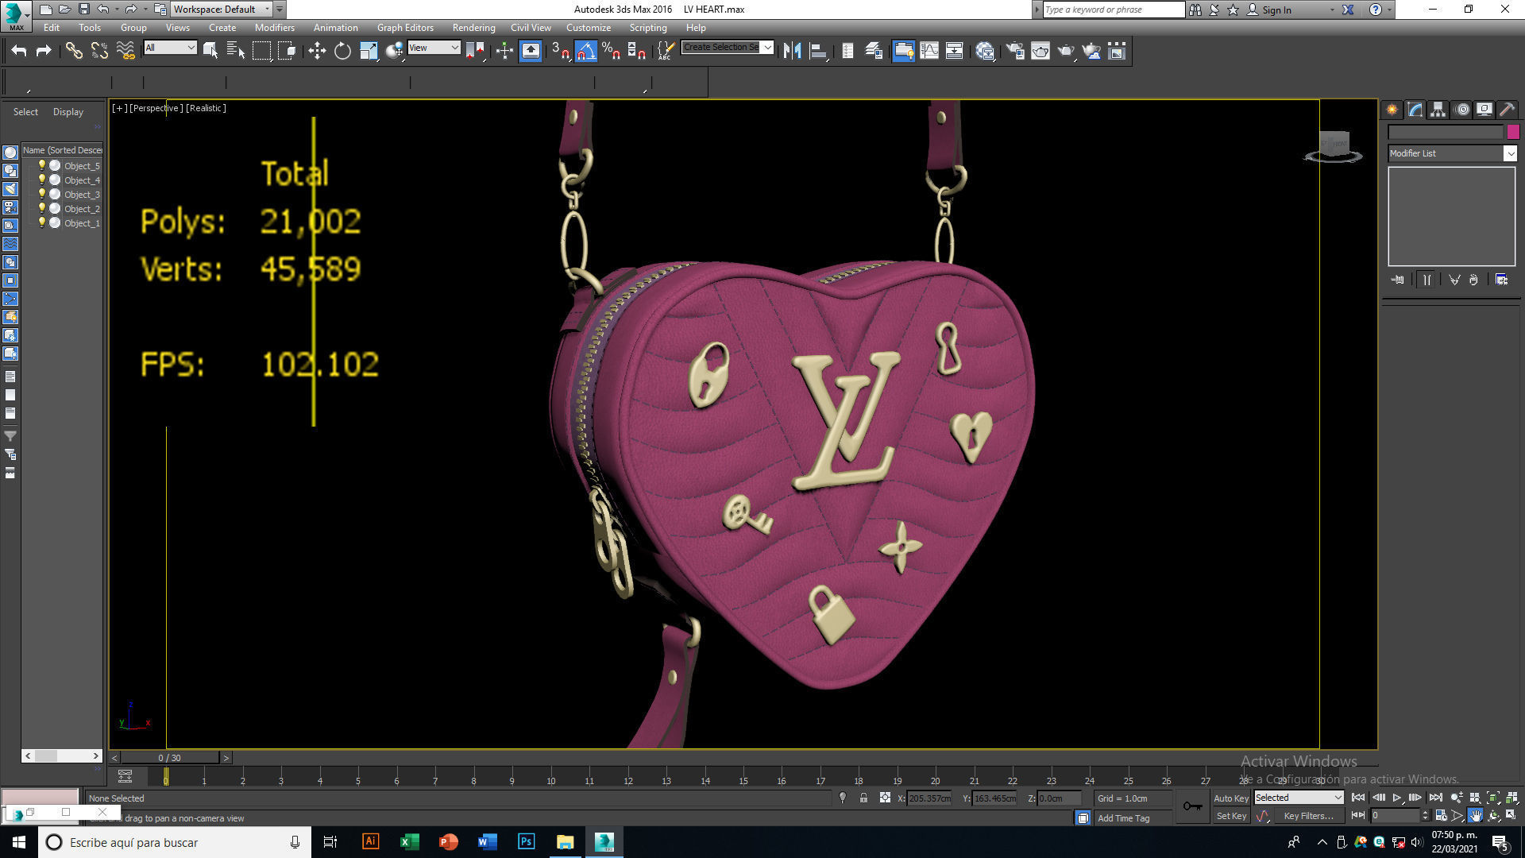Open Edit Named Selection Sets
1525x858 pixels.
click(x=666, y=51)
